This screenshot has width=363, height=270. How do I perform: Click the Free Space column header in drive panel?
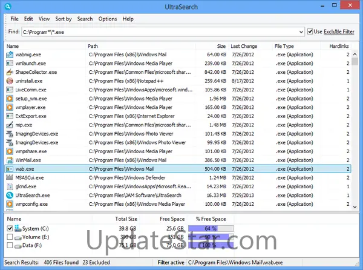(172, 219)
